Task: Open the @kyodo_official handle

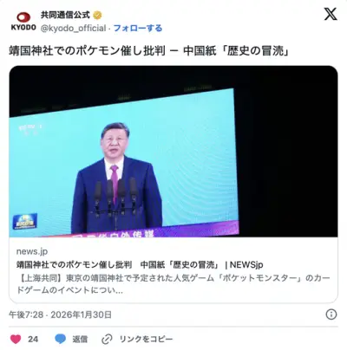Action: [73, 29]
